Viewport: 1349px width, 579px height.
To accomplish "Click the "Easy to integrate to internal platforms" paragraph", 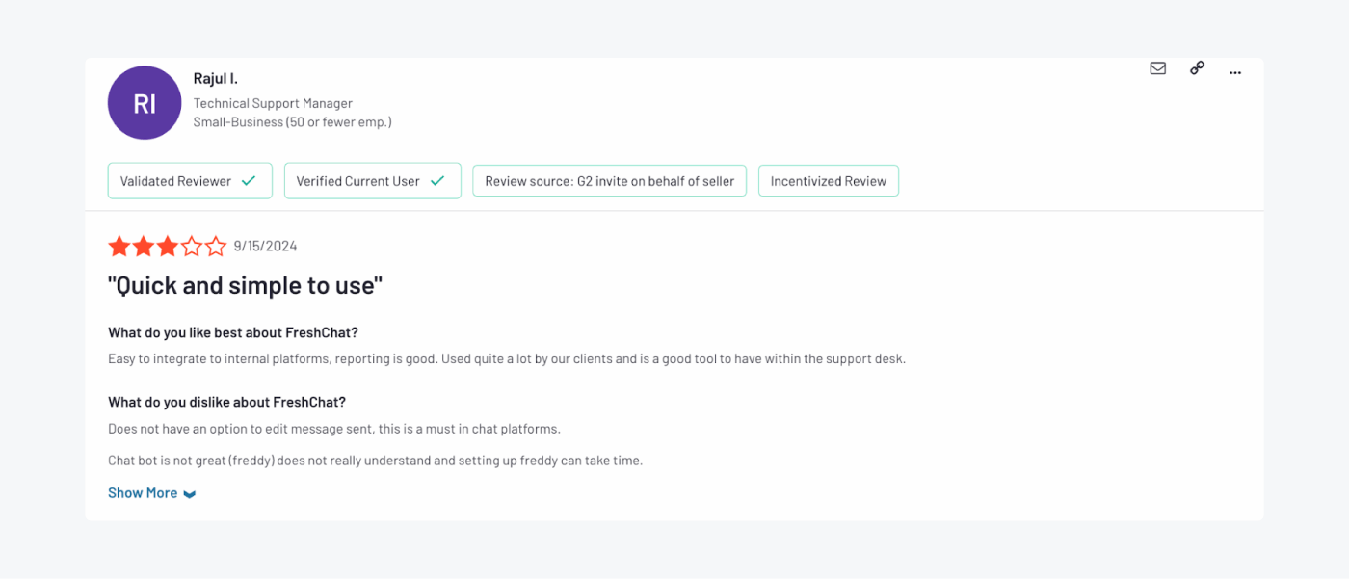I will click(507, 359).
